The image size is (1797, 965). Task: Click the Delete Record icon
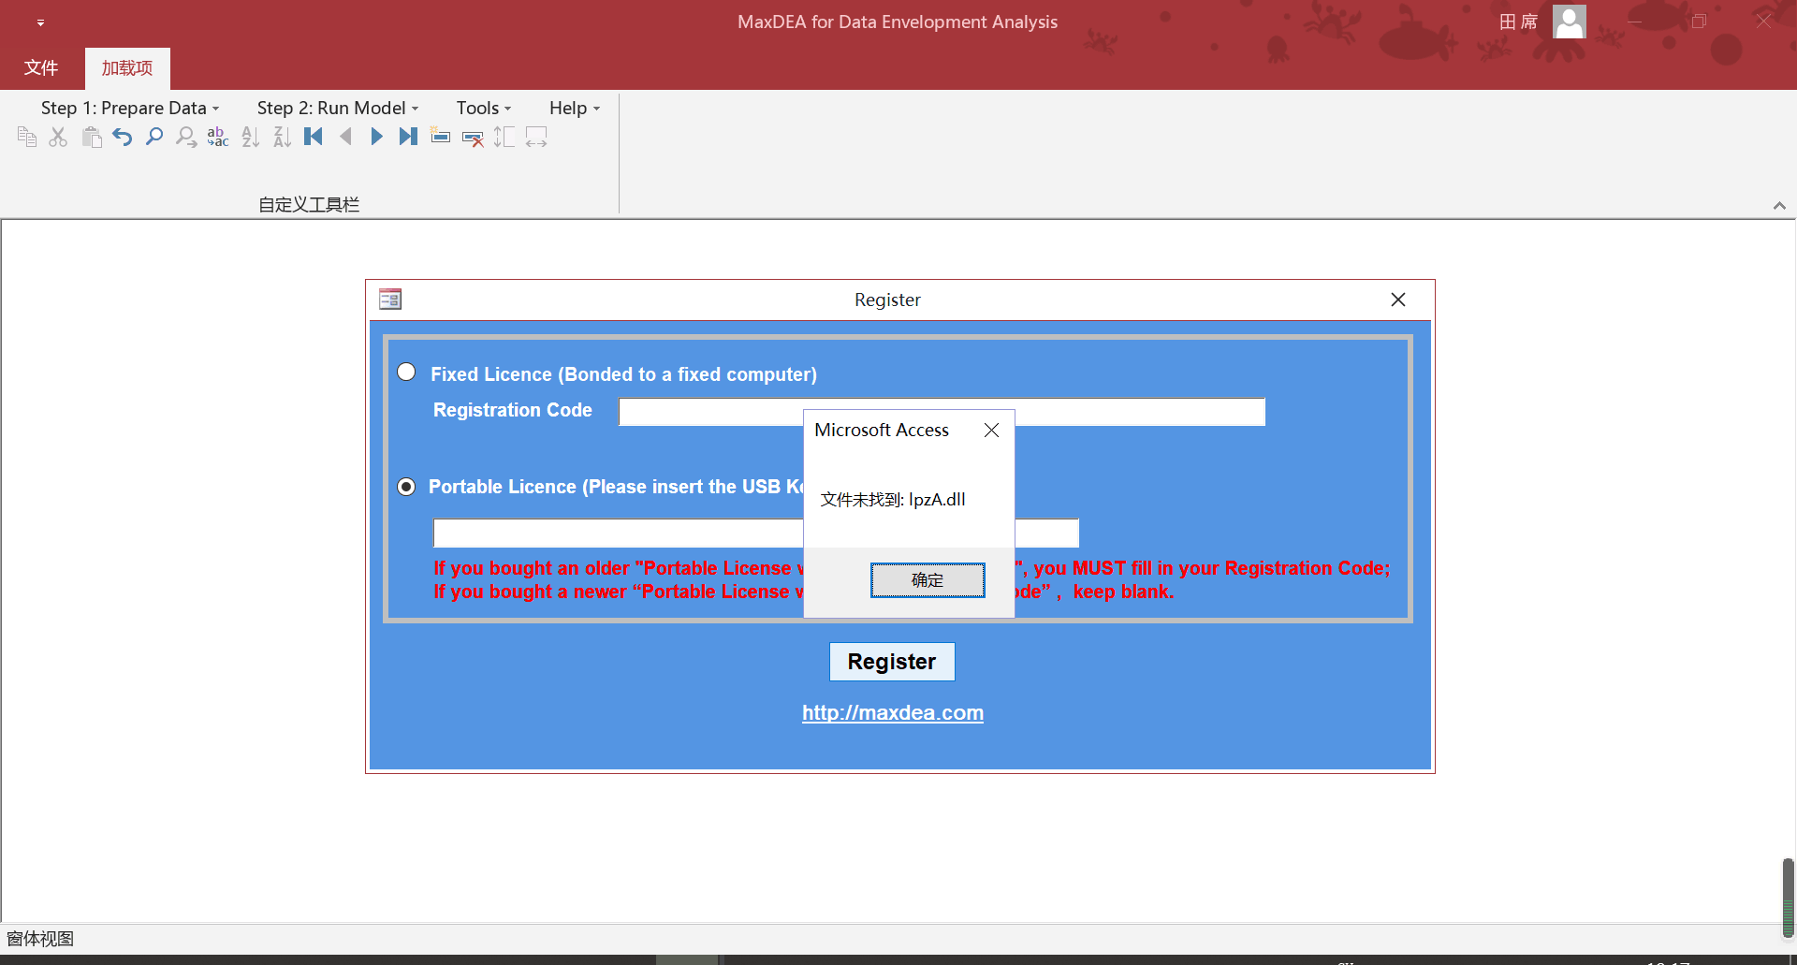pyautogui.click(x=473, y=138)
